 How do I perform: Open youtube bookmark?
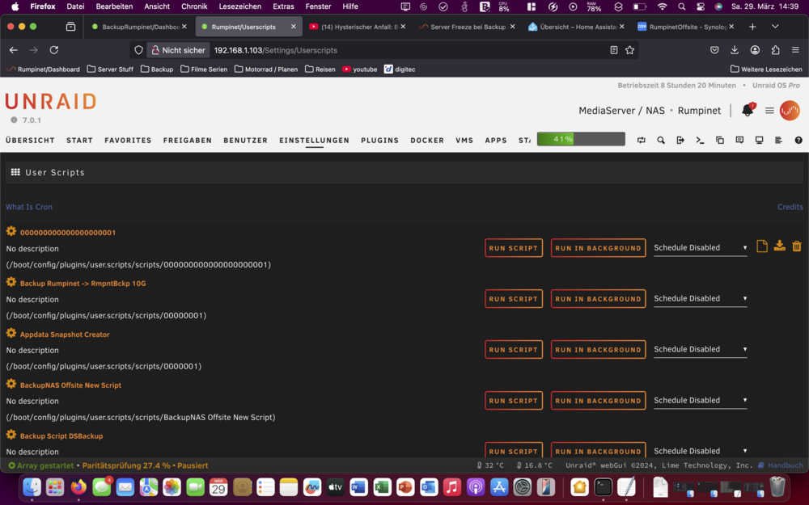click(x=360, y=69)
